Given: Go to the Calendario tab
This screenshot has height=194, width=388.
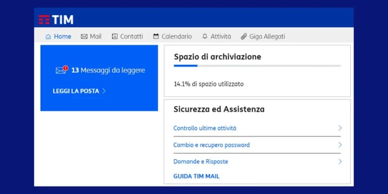Looking at the screenshot, I should [172, 36].
